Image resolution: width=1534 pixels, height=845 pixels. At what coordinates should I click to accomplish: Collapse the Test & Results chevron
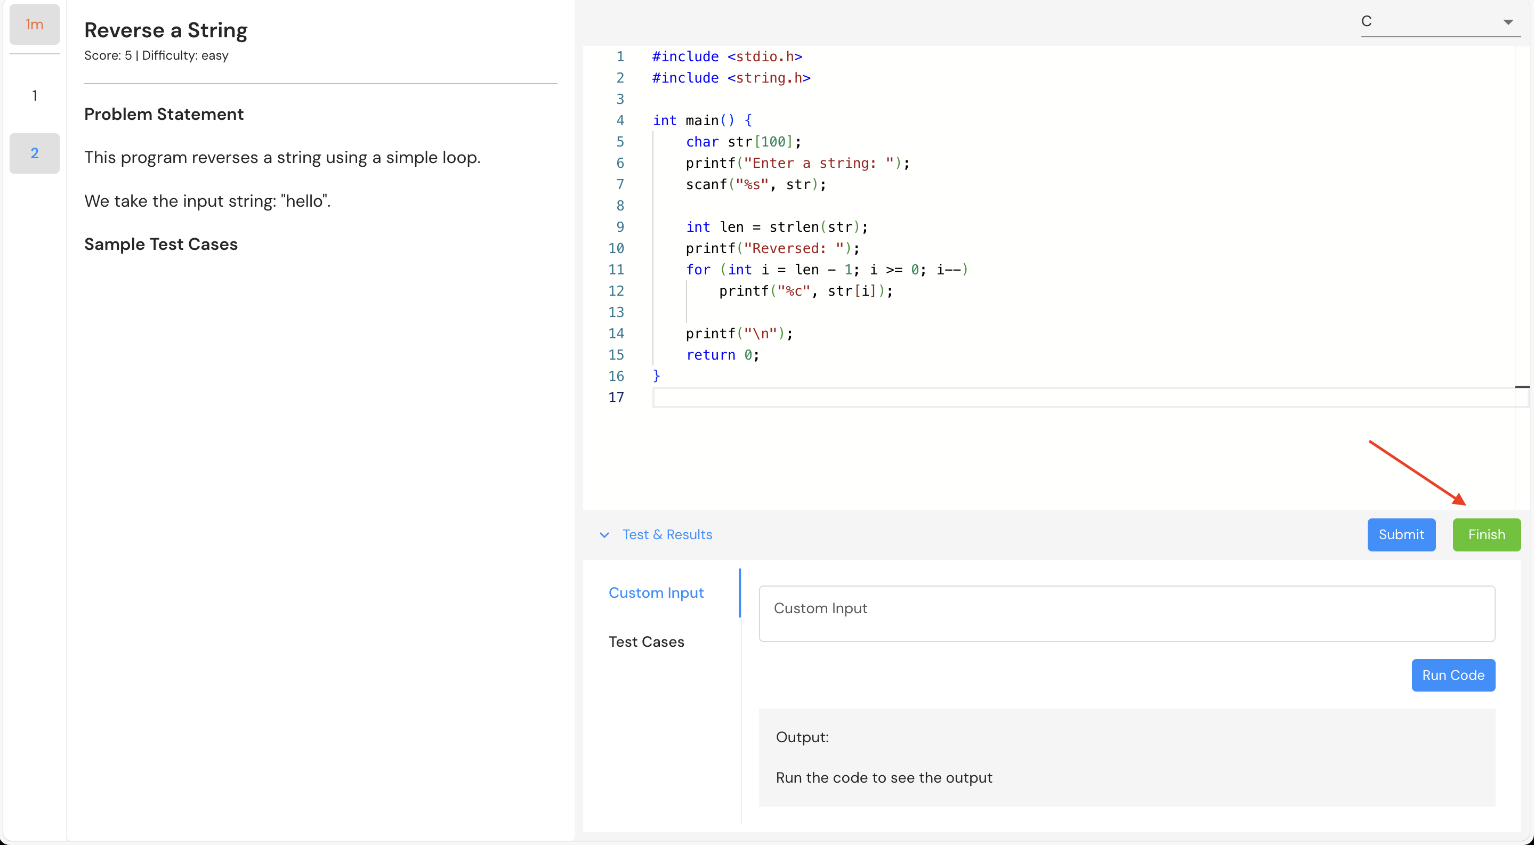pos(604,535)
